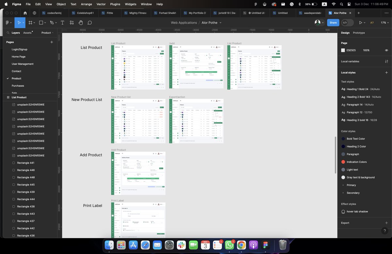Pick the Text tool
This screenshot has width=392, height=254.
click(62, 23)
